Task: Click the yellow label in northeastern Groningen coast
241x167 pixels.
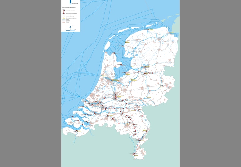Action: tap(172, 33)
